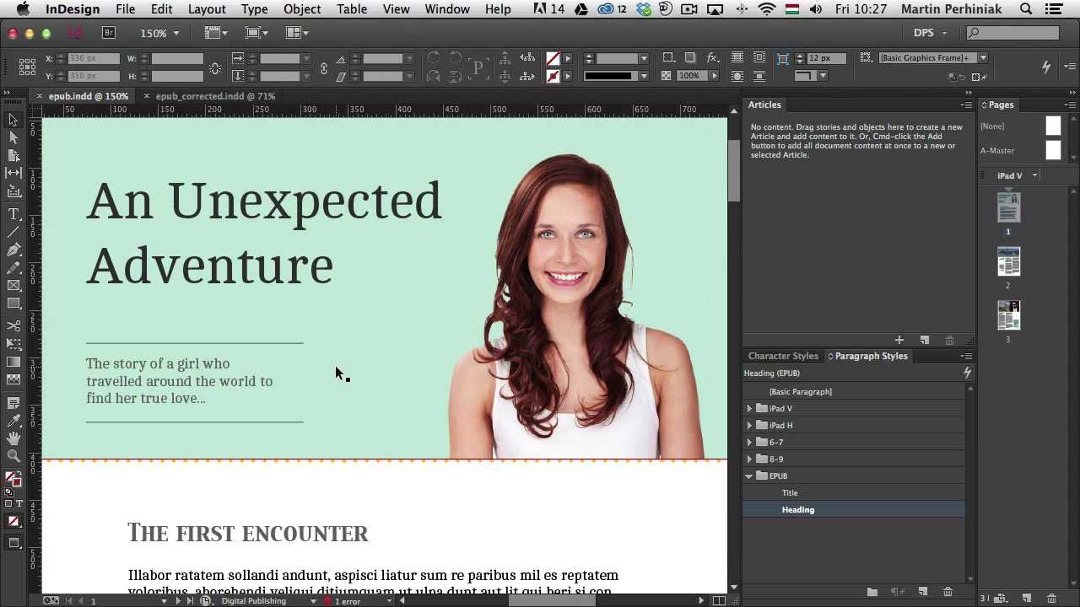Select the Page tool
The image size is (1080, 607).
click(x=13, y=155)
